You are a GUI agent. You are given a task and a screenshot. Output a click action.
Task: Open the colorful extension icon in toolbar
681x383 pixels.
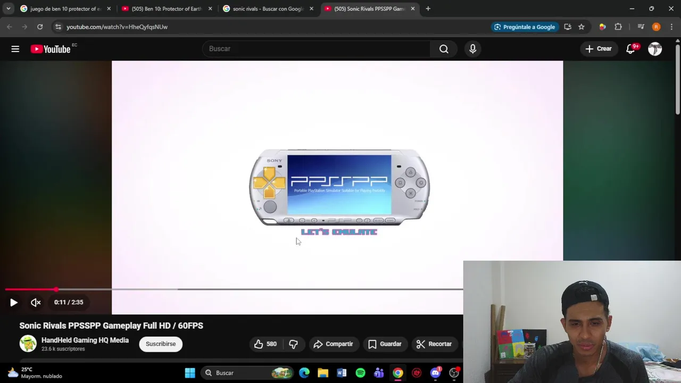[602, 27]
